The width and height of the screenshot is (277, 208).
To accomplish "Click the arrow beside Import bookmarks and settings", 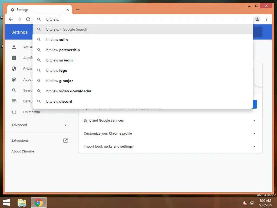I will 254,147.
